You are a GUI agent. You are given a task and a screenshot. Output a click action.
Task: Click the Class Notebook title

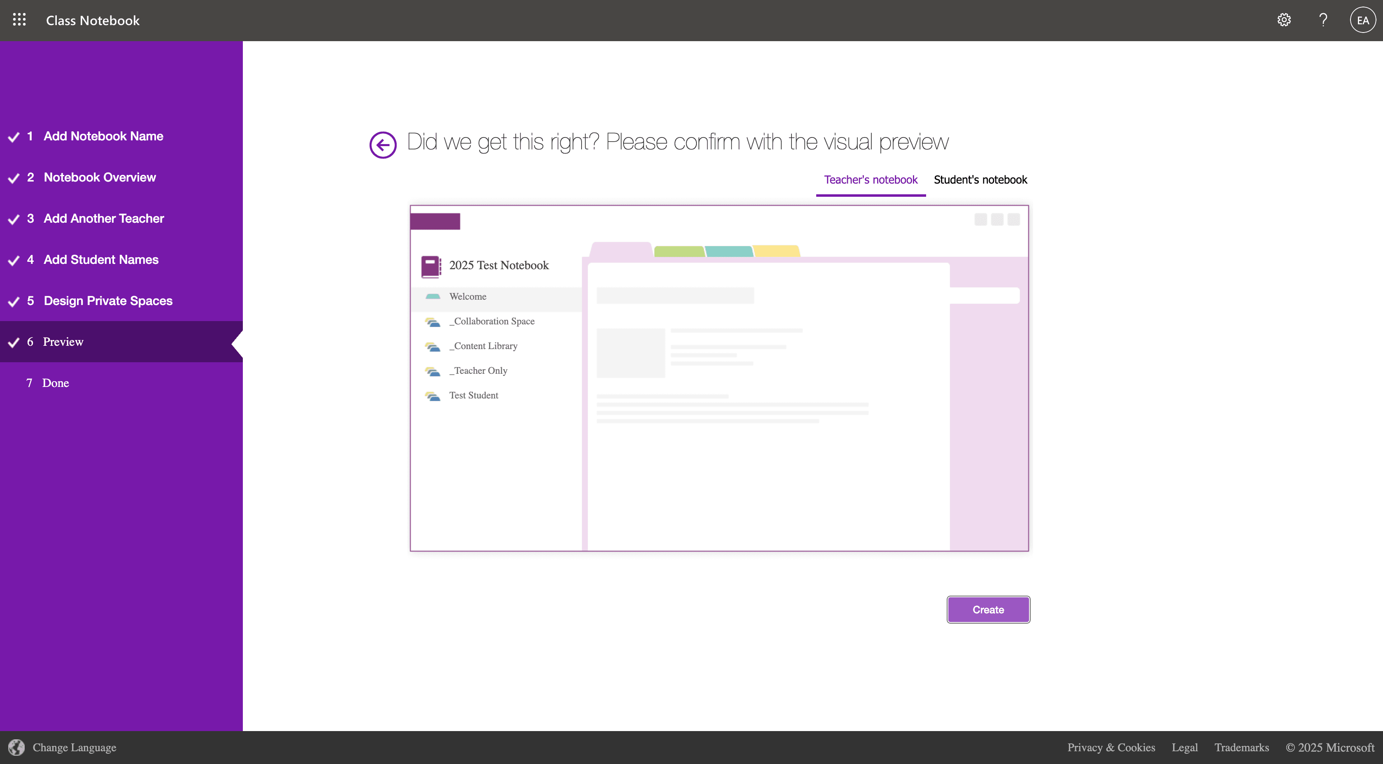92,21
